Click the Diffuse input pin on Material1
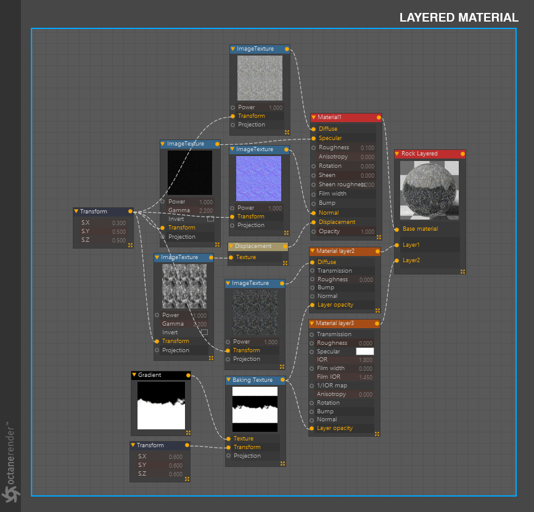Screen dimensions: 534x512 tap(313, 129)
